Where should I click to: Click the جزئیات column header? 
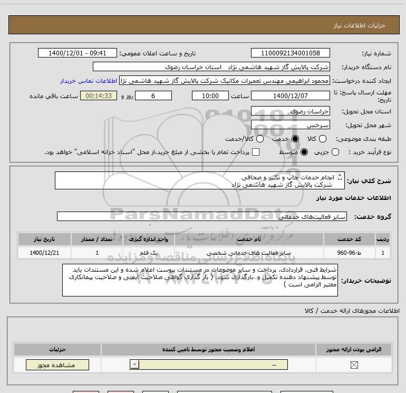[x=57, y=349]
